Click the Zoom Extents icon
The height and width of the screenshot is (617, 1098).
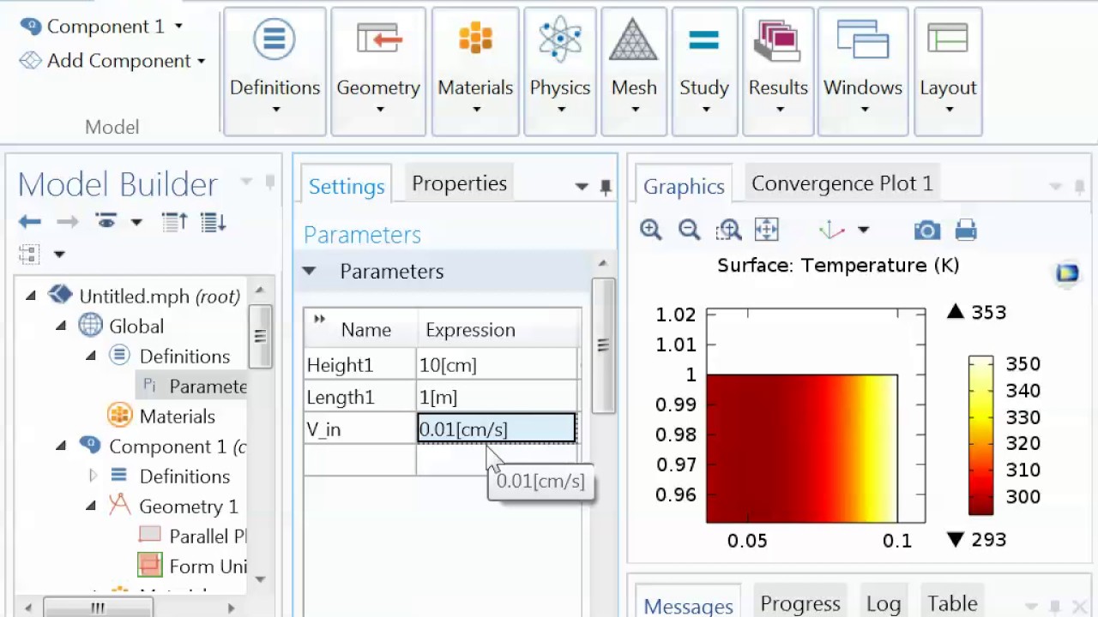766,230
